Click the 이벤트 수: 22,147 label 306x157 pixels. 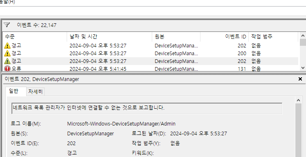(37, 25)
